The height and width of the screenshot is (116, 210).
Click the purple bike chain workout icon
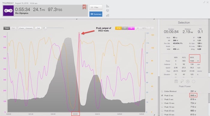point(8,11)
